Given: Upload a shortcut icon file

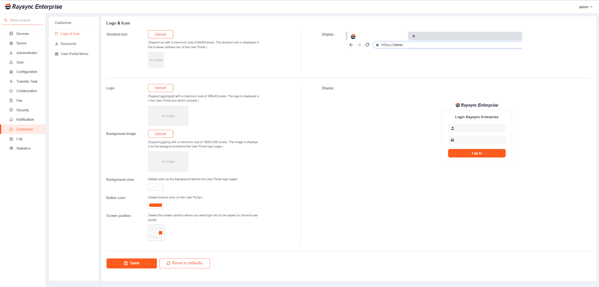Looking at the screenshot, I should (x=161, y=34).
